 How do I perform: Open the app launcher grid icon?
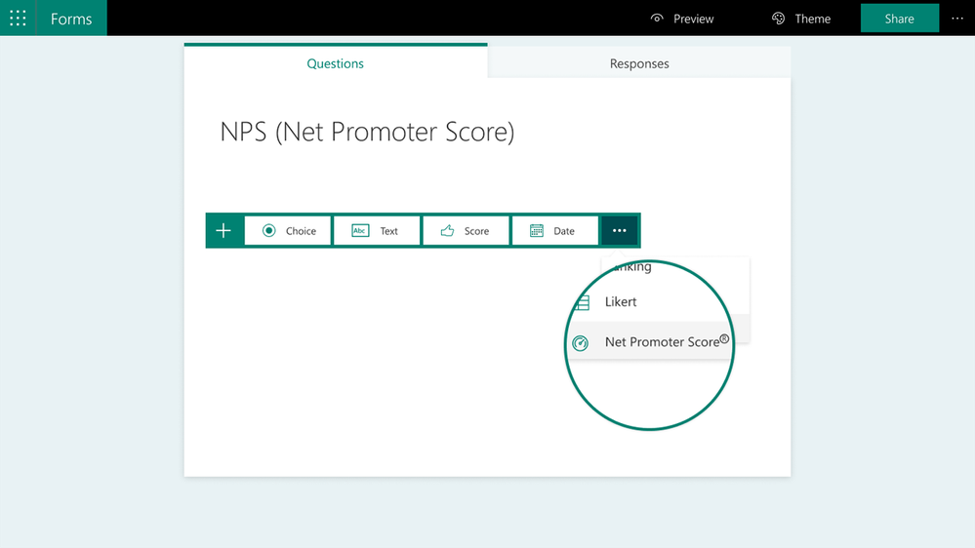tap(18, 18)
